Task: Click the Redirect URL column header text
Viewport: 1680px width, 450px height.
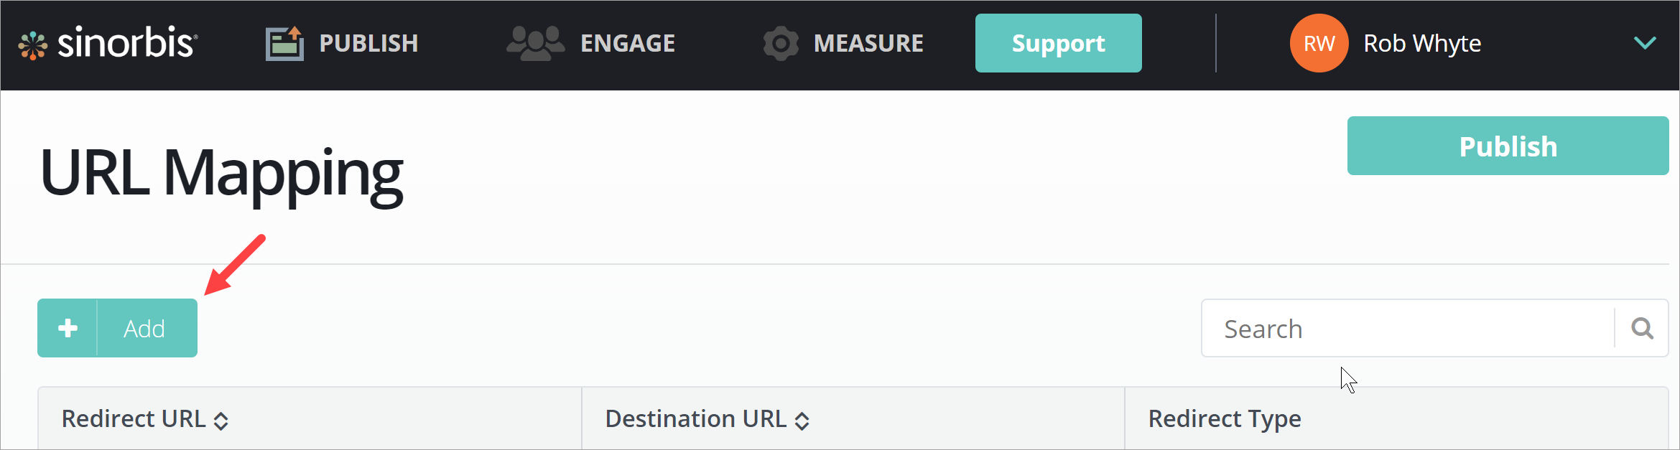Action: coord(134,418)
